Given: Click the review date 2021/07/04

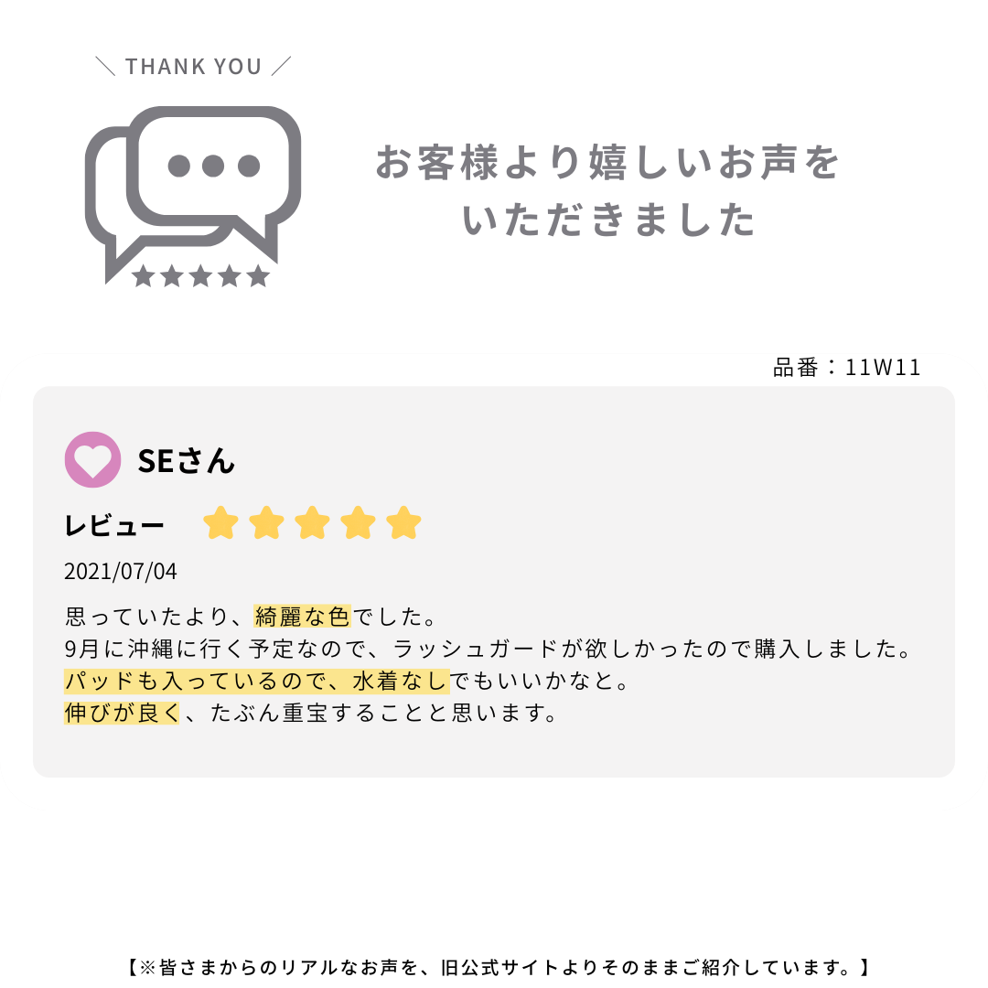Looking at the screenshot, I should pyautogui.click(x=121, y=572).
